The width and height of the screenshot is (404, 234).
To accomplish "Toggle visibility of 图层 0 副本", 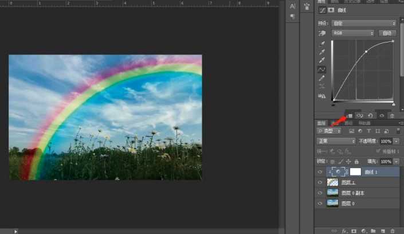I will click(x=320, y=193).
